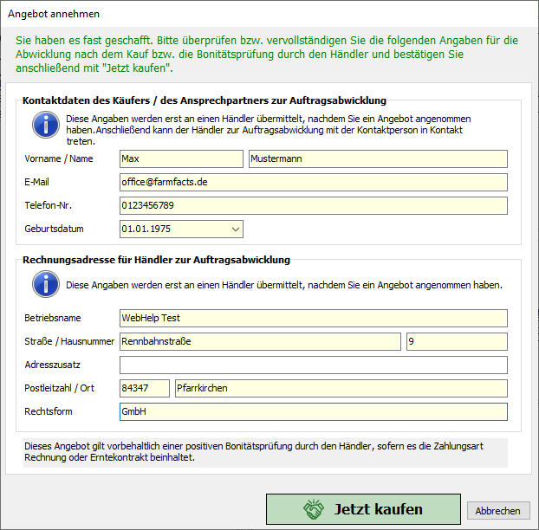Click the Angebot annehmen window title
The width and height of the screenshot is (539, 530).
54,14
